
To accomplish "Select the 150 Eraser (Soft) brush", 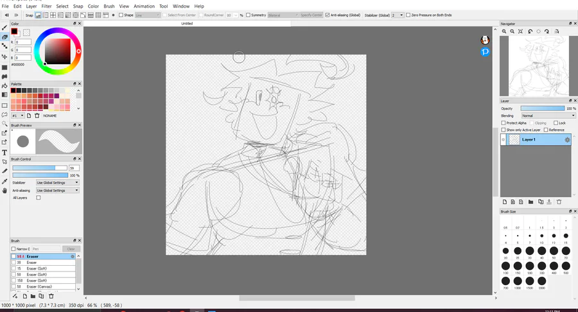I will [x=43, y=281].
